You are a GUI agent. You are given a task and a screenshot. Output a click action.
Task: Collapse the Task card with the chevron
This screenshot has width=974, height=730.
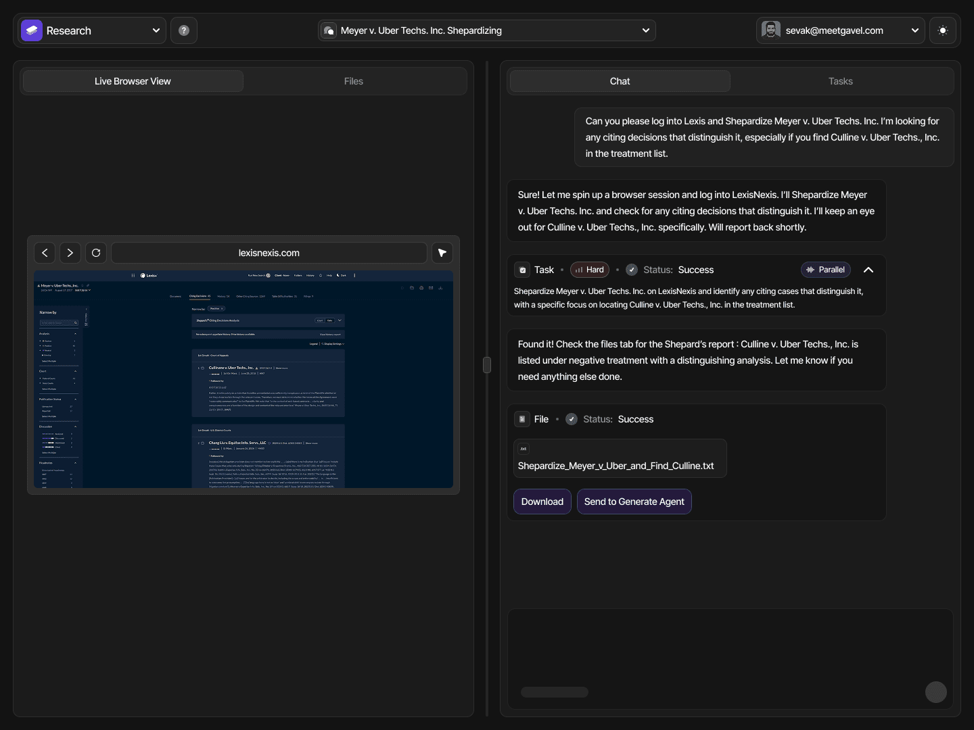tap(868, 270)
